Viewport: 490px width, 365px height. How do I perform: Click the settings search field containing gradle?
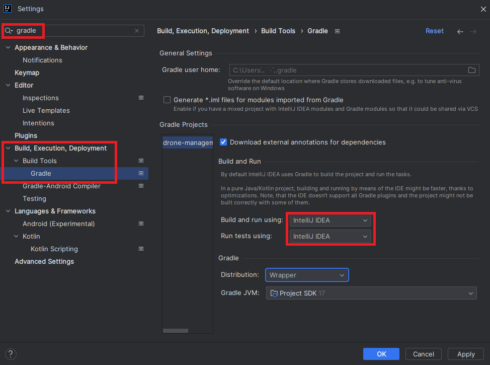tap(74, 31)
